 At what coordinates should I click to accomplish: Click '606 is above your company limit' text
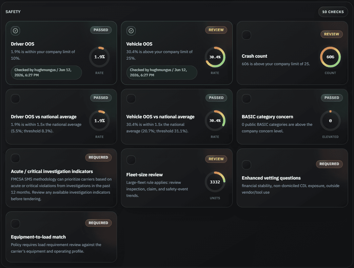276,64
